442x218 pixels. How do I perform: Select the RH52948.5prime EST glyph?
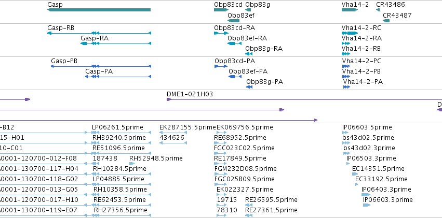[x=132, y=164]
